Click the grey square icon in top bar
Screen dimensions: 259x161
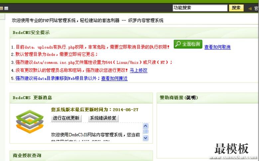[x=6, y=8]
